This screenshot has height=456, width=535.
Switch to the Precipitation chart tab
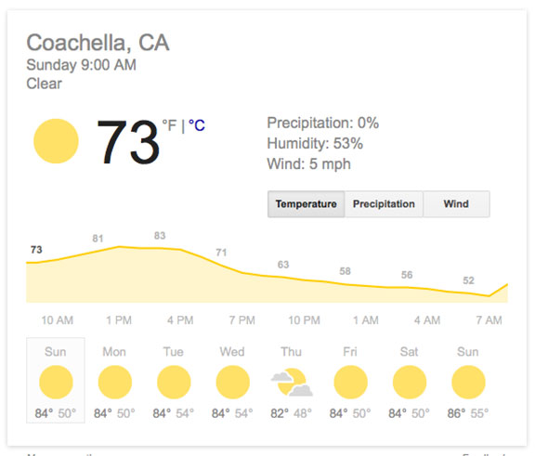click(384, 204)
